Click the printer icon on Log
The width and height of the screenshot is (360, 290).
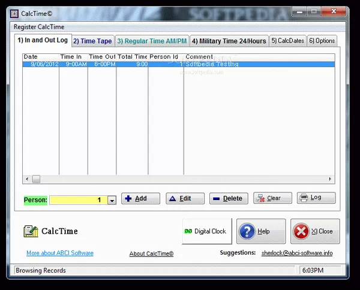(x=304, y=198)
